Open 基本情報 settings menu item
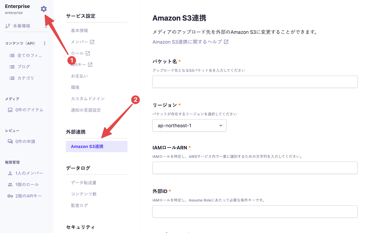 coord(80,31)
